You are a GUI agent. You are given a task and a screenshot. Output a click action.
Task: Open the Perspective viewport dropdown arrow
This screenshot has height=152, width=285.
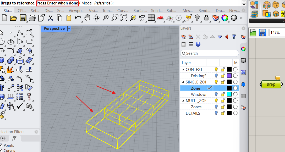click(x=69, y=29)
